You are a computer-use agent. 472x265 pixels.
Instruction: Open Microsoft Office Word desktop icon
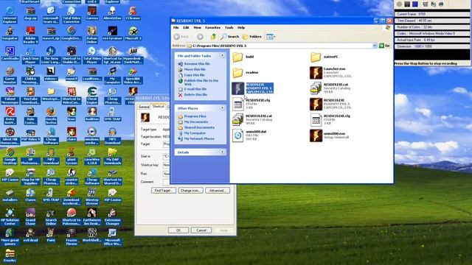click(112, 237)
